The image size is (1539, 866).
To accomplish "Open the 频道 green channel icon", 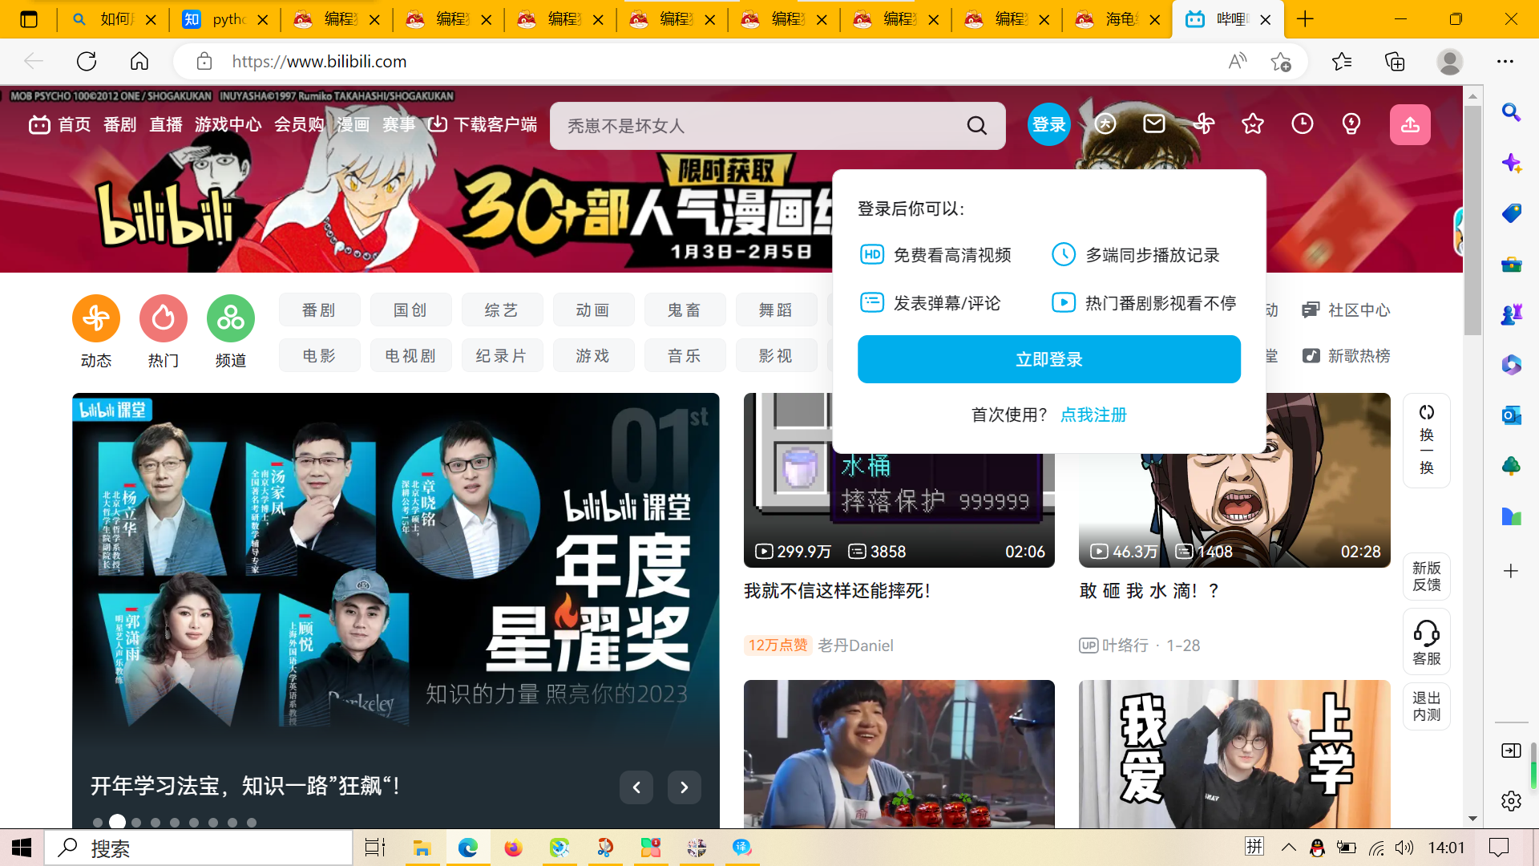I will pyautogui.click(x=231, y=318).
